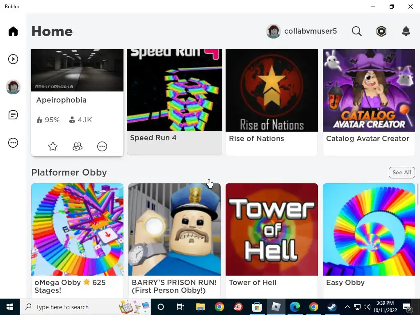Open Cortana circle on taskbar
420x315 pixels.
coord(161,307)
